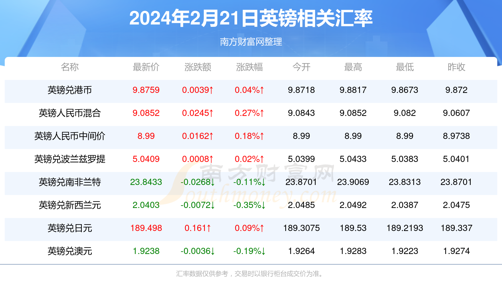Click percent change 0.18%↑
This screenshot has width=502, height=295.
click(250, 136)
